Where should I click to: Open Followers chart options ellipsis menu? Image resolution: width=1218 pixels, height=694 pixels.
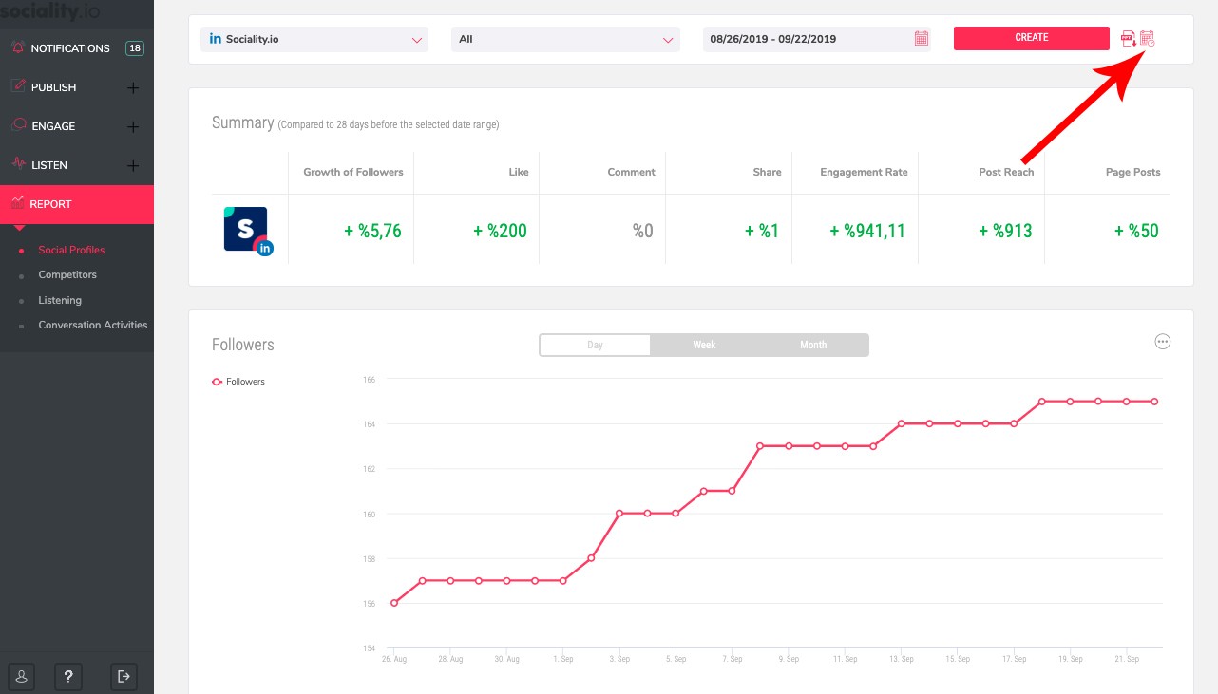click(x=1162, y=342)
